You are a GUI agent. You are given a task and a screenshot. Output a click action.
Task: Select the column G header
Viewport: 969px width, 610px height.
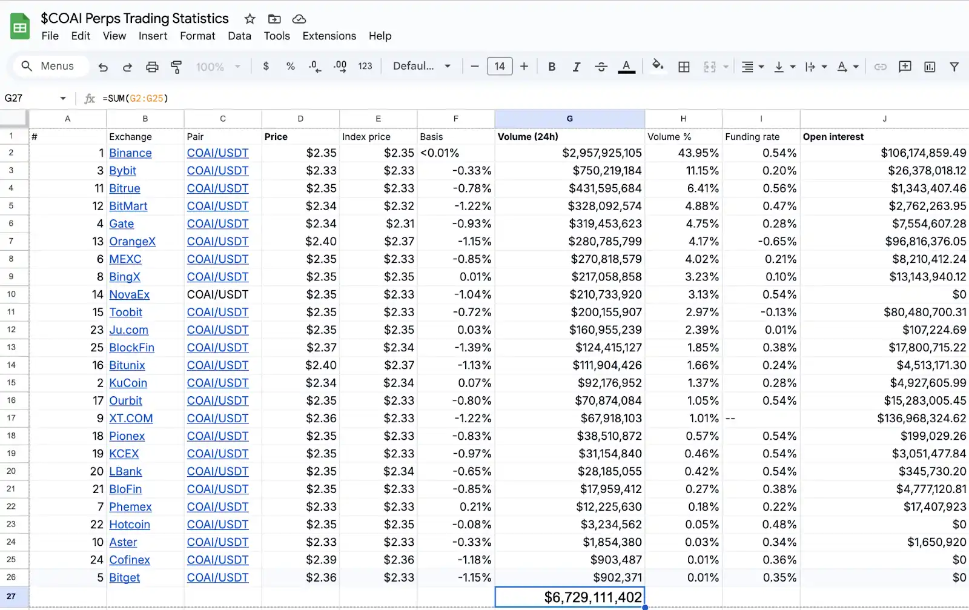tap(569, 119)
